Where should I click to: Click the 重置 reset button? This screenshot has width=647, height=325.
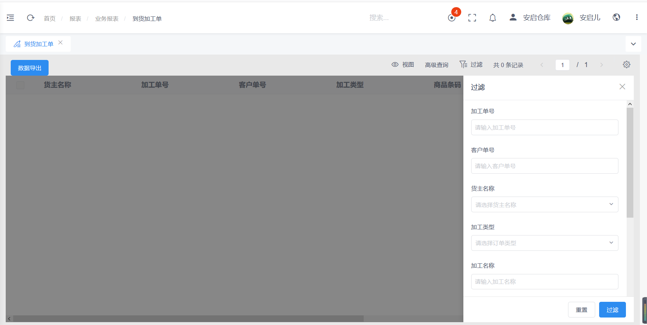click(582, 310)
